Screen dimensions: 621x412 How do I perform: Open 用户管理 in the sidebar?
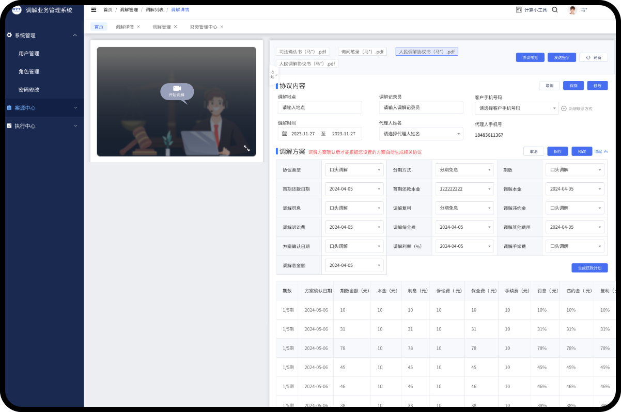tap(29, 54)
